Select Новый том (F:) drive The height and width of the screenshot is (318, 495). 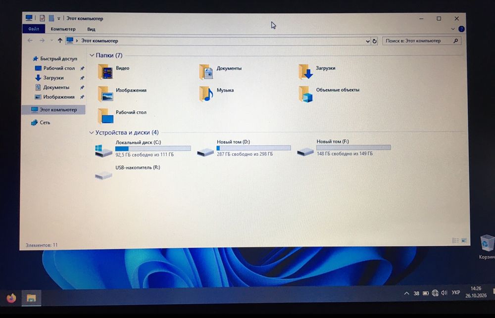tap(344, 148)
